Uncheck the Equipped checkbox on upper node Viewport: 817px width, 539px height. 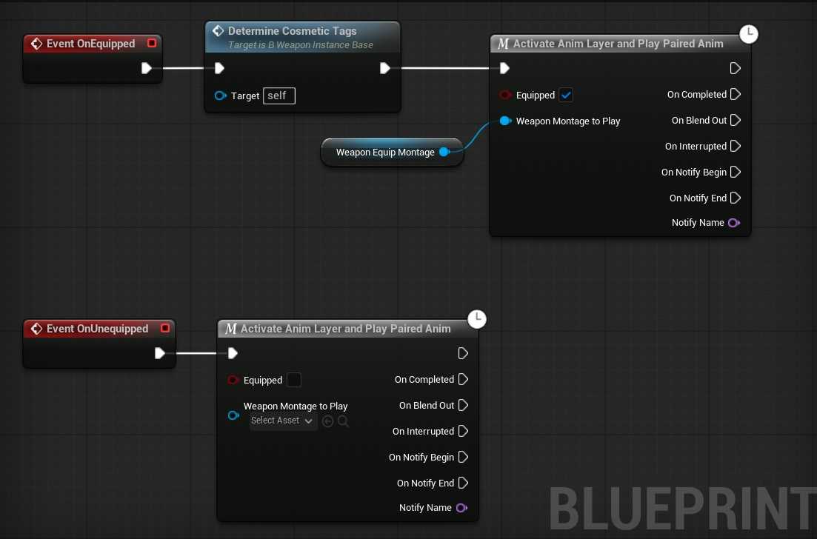(x=566, y=96)
